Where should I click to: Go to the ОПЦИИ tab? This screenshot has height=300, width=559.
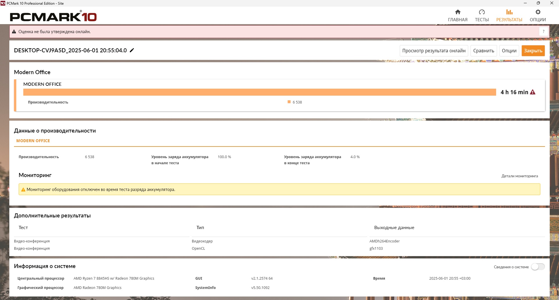point(538,16)
